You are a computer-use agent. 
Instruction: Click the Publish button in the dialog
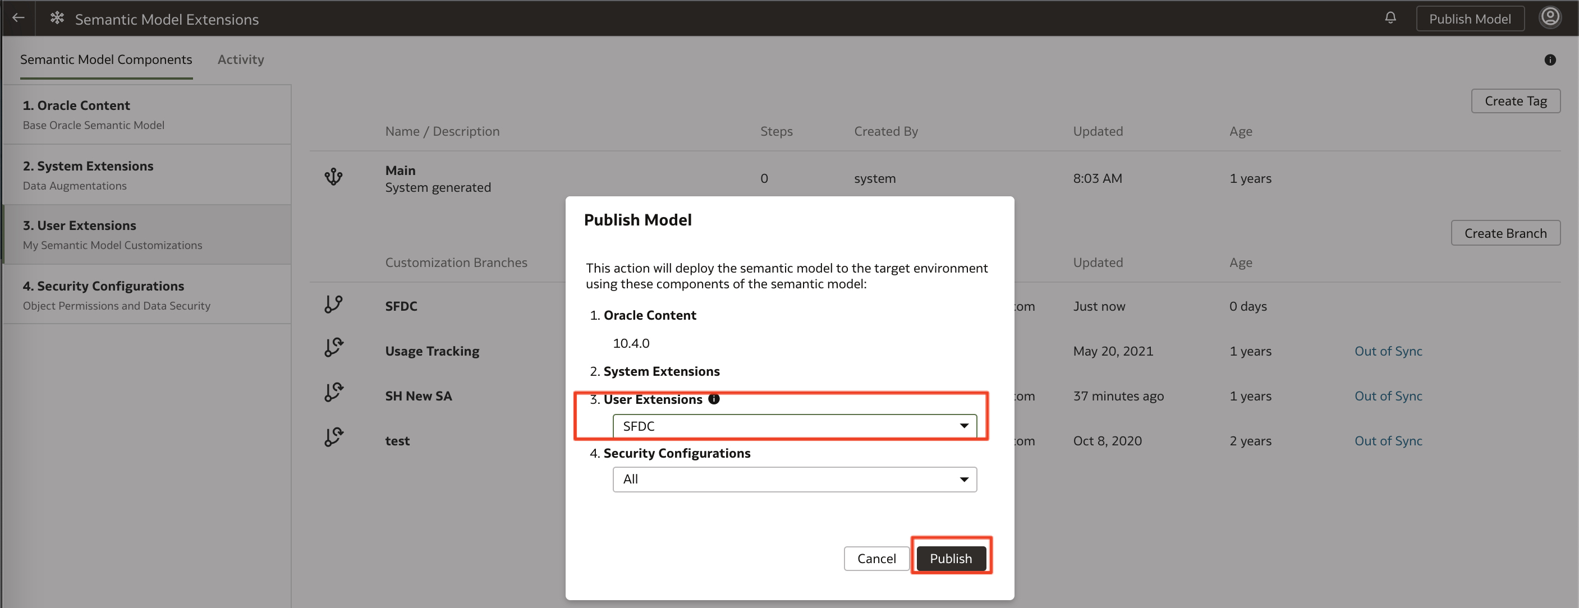[951, 558]
